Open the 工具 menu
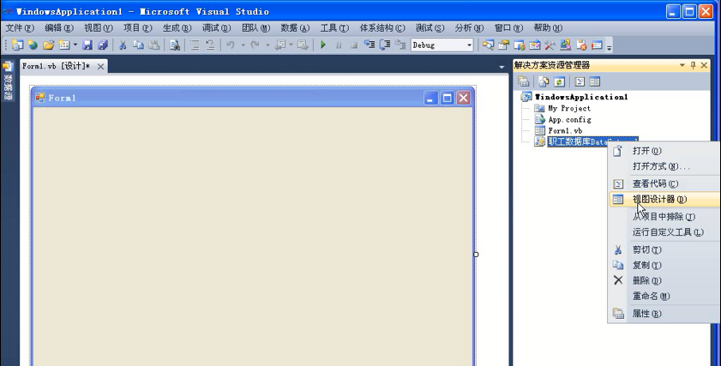The image size is (721, 366). [334, 28]
